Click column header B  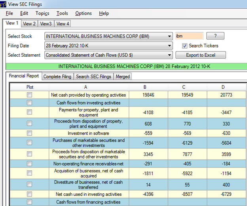click(148, 87)
